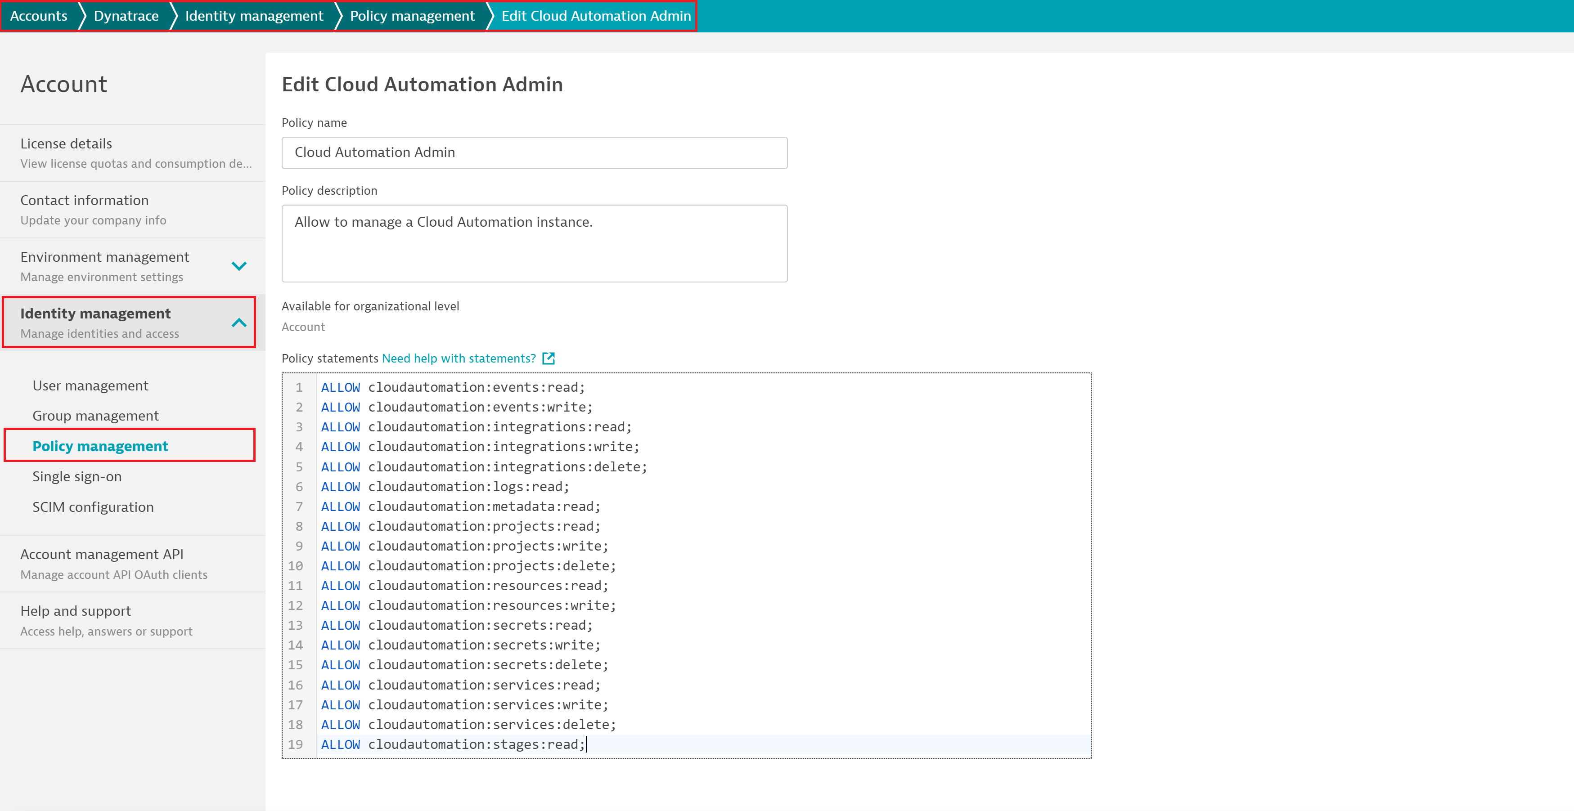
Task: Open License details
Action: [x=66, y=143]
